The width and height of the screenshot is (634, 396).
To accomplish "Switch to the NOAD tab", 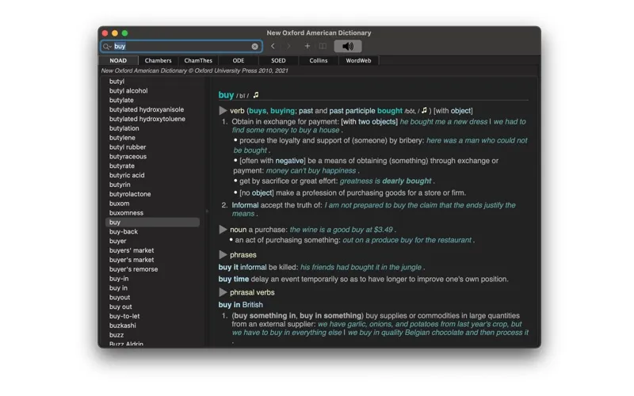I will pyautogui.click(x=118, y=61).
